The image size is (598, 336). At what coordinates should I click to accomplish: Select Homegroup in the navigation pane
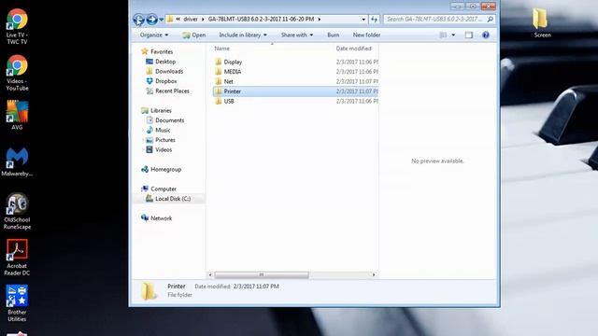[165, 170]
